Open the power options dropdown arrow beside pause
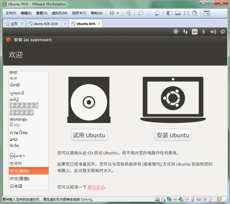230x204 pixels. [x=117, y=13]
